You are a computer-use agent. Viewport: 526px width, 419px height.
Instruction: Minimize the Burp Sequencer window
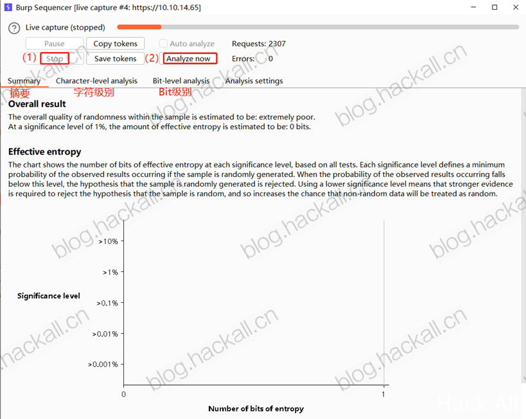[x=473, y=7]
